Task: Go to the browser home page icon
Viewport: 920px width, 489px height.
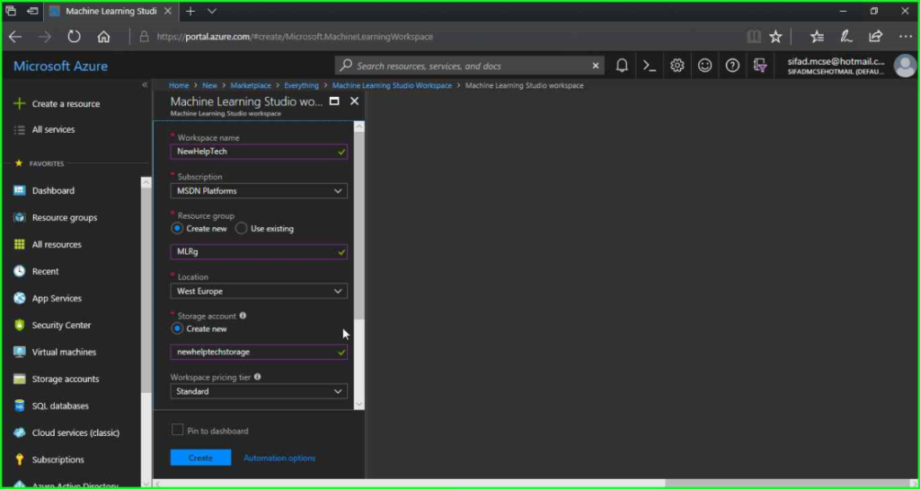Action: [104, 37]
